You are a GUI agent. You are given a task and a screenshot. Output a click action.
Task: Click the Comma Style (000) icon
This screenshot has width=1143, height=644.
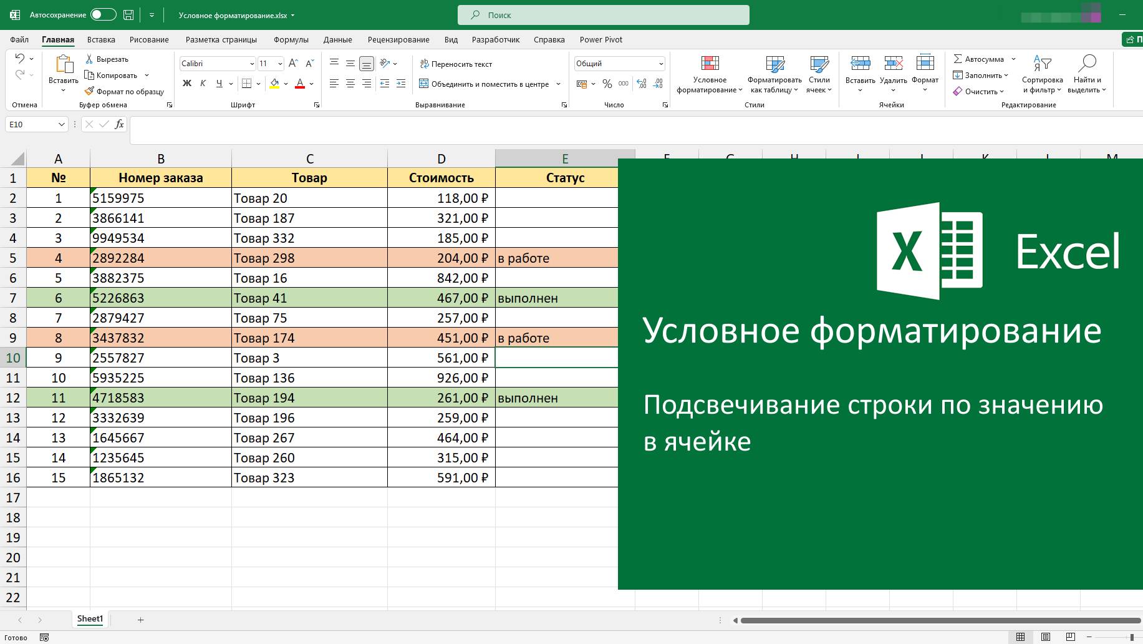624,84
